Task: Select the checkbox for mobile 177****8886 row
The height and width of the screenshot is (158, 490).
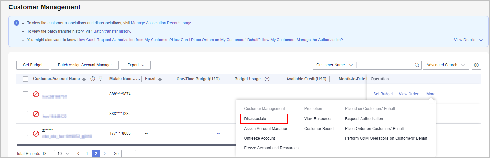Action: tap(25, 133)
